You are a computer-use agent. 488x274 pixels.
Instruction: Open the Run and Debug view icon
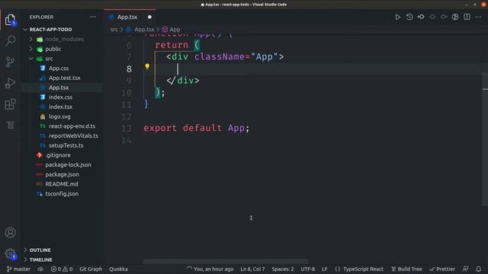click(x=10, y=83)
